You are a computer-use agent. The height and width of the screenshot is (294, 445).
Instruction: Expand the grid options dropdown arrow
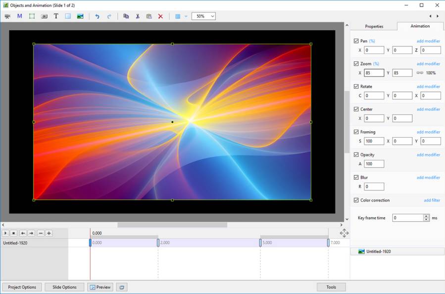coord(186,16)
